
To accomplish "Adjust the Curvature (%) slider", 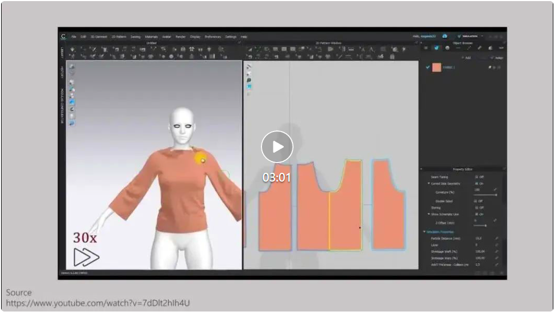I will click(x=485, y=195).
